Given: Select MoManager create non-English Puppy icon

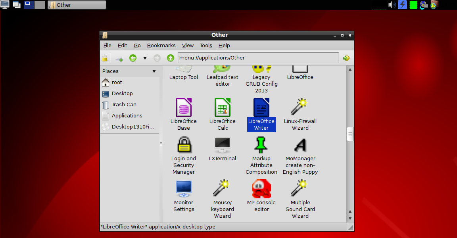Looking at the screenshot, I should point(300,145).
